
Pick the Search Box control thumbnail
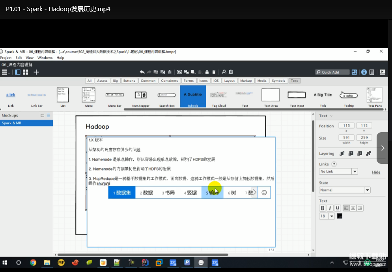[x=167, y=97]
